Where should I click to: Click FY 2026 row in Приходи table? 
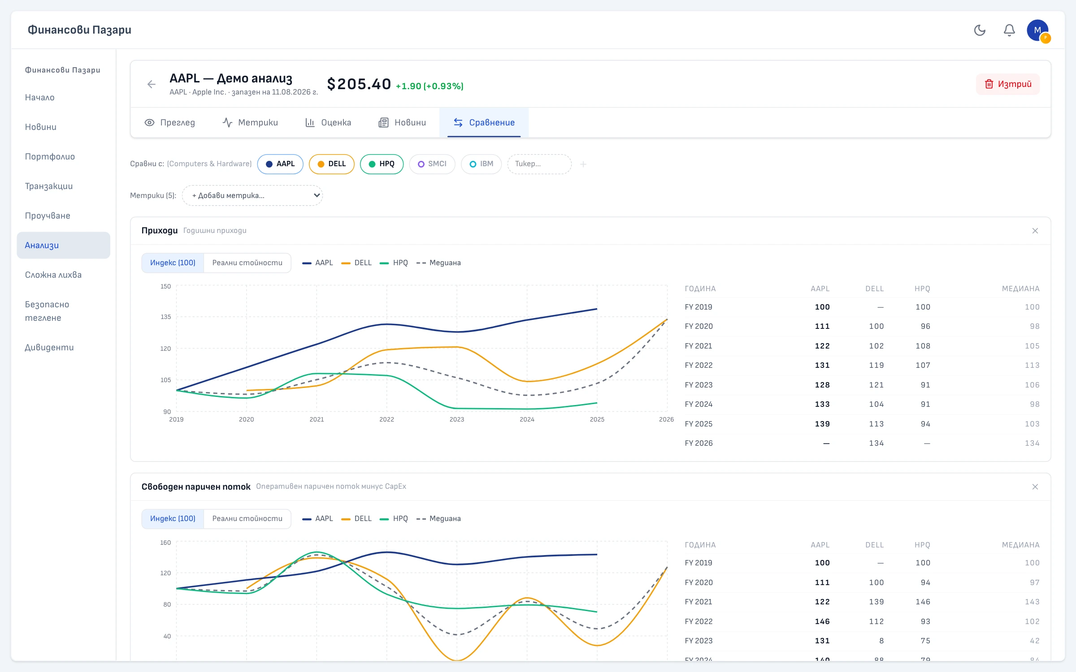pos(862,444)
